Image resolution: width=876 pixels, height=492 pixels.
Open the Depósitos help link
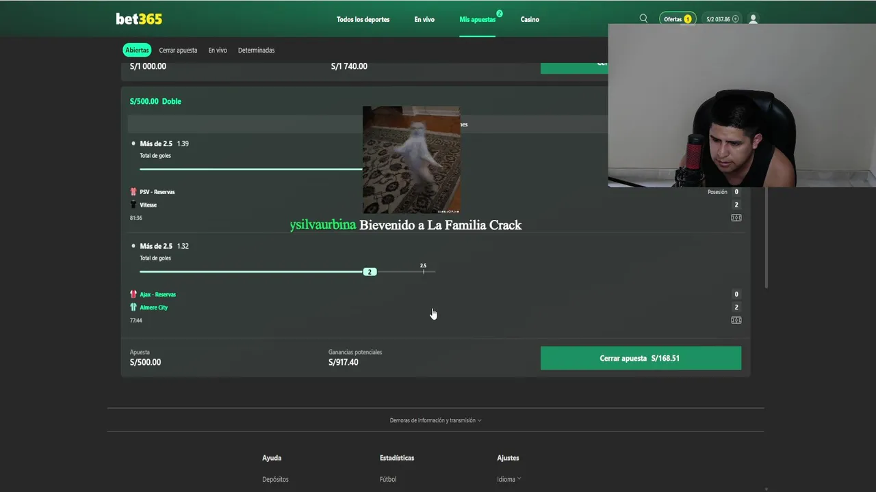click(x=275, y=479)
